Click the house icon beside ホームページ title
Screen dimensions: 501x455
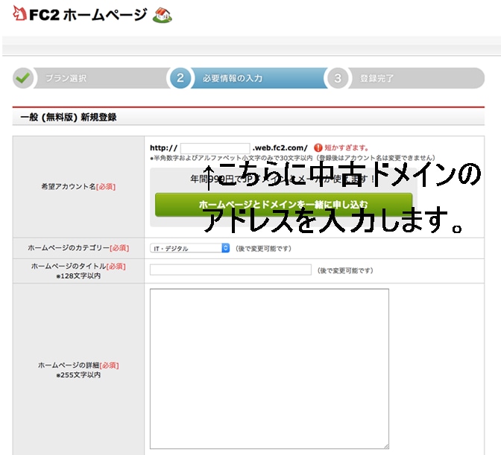(x=162, y=15)
